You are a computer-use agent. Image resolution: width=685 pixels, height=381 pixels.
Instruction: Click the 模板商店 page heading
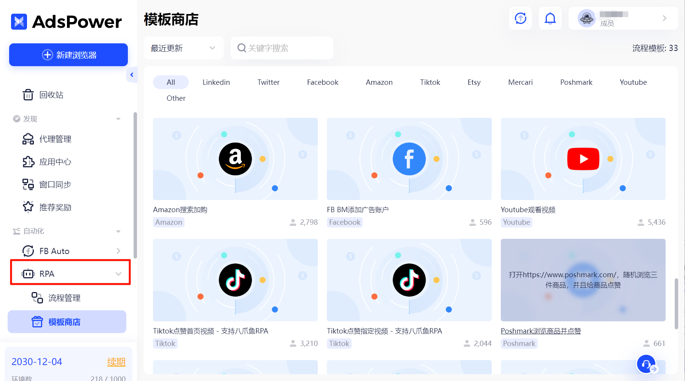(x=171, y=19)
